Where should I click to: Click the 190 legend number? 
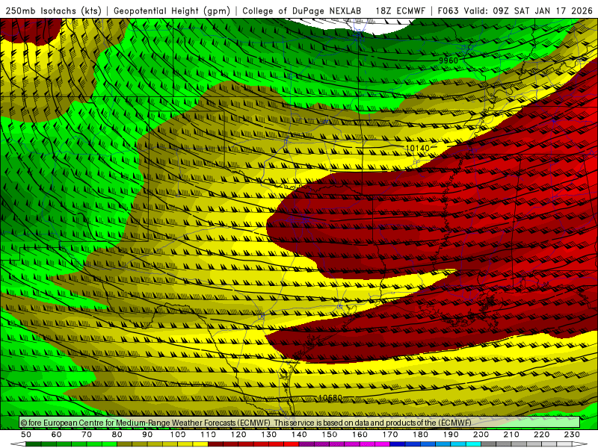click(451, 435)
